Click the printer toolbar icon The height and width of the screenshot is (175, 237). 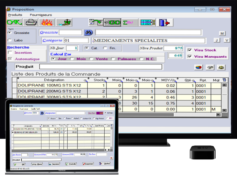[31, 22]
